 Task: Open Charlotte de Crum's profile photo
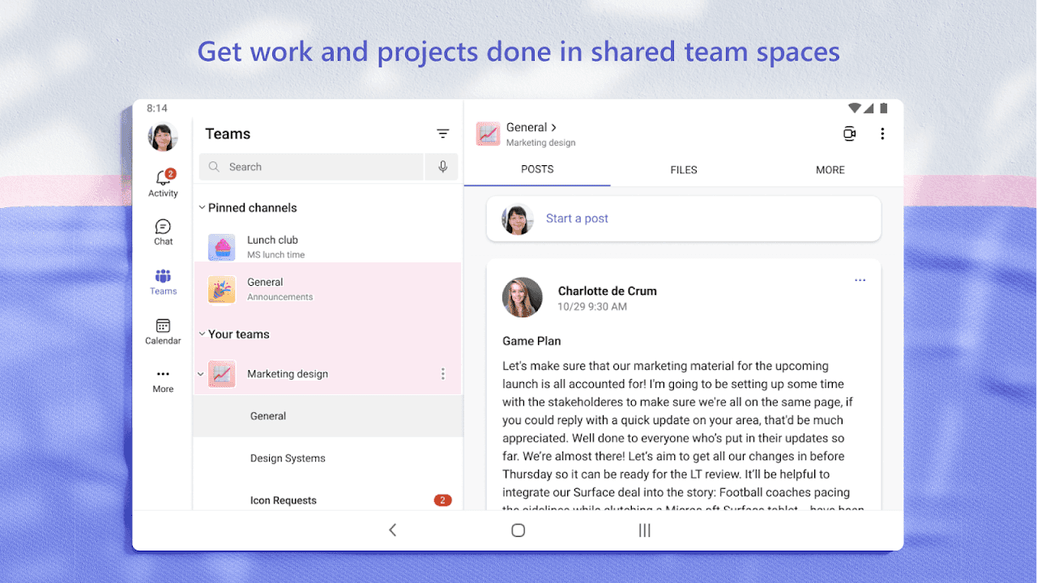click(x=523, y=298)
